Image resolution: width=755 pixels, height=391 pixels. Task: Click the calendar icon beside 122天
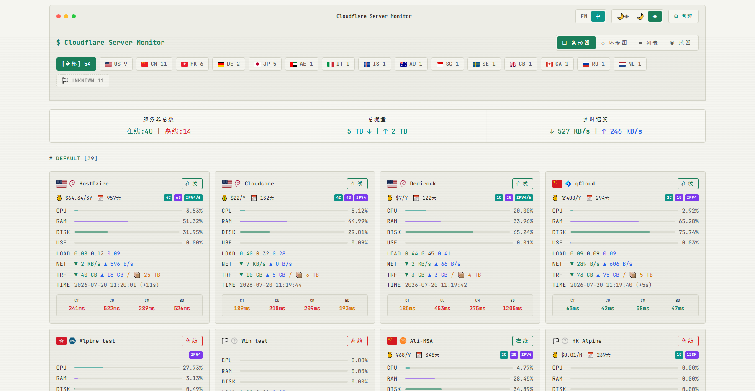click(416, 198)
